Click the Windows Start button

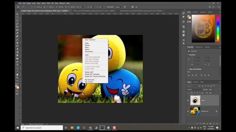coord(18,128)
